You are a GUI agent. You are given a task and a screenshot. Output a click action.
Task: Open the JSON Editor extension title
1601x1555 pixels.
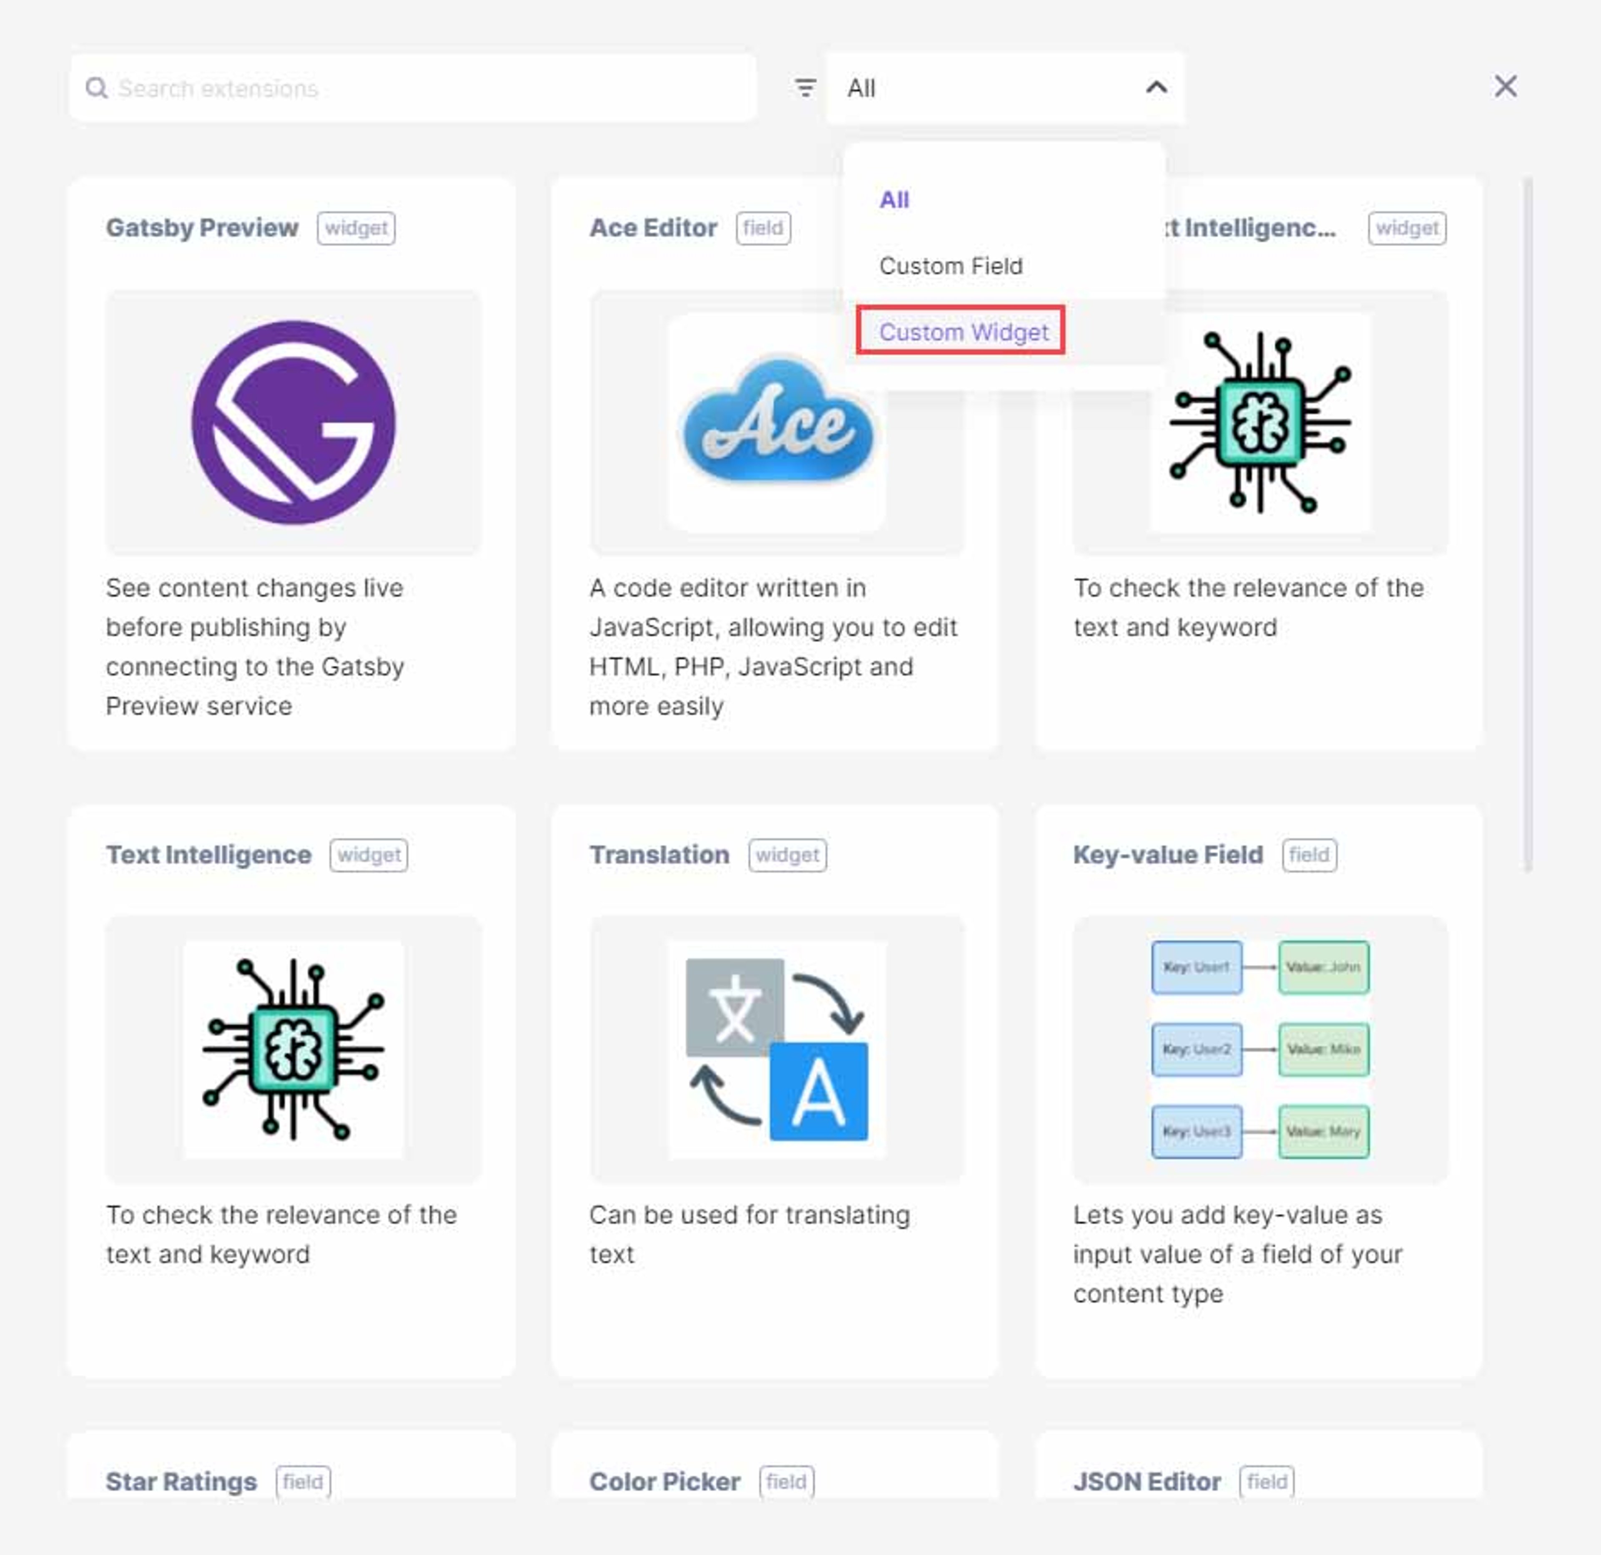point(1147,1482)
